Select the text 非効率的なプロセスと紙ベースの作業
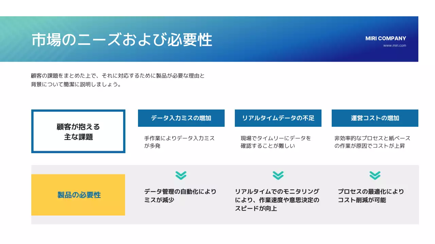 point(372,142)
